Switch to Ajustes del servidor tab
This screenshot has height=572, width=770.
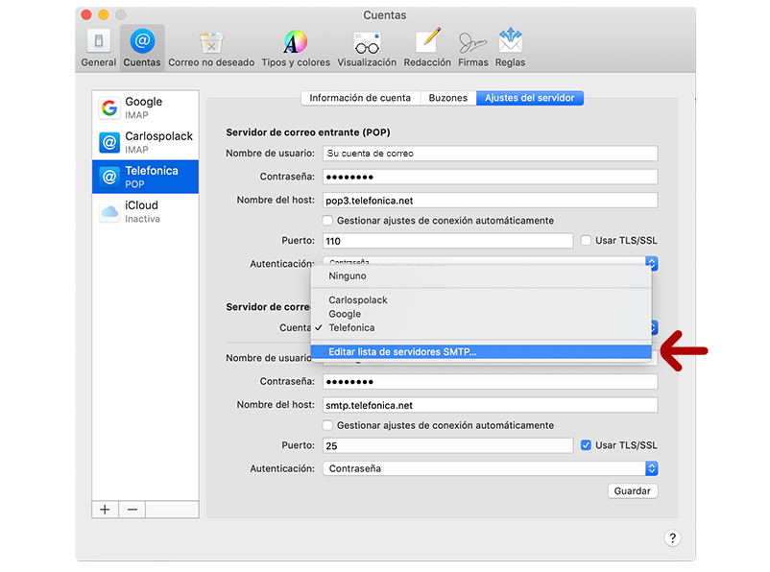coord(529,98)
